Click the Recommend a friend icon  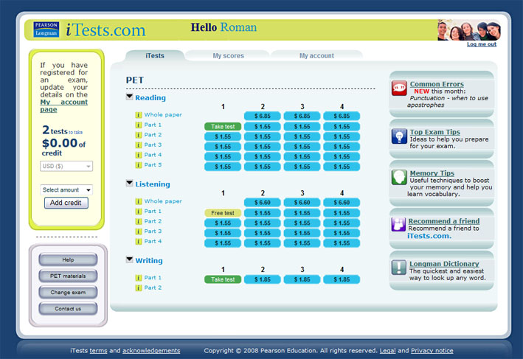(399, 224)
